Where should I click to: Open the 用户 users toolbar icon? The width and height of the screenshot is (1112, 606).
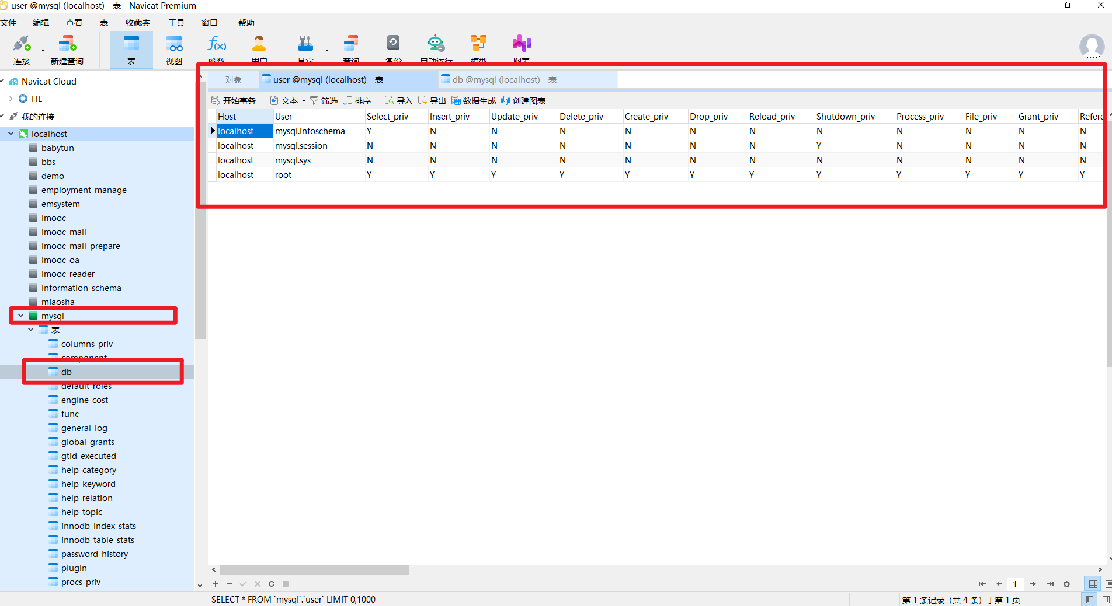tap(259, 44)
